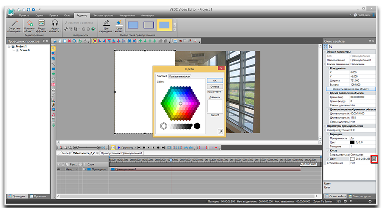This screenshot has width=382, height=208.
Task: Open the Правка menu
Action: [x=53, y=15]
